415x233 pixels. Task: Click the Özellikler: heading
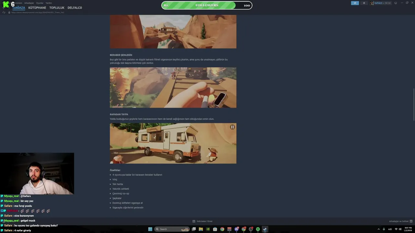coord(115,170)
